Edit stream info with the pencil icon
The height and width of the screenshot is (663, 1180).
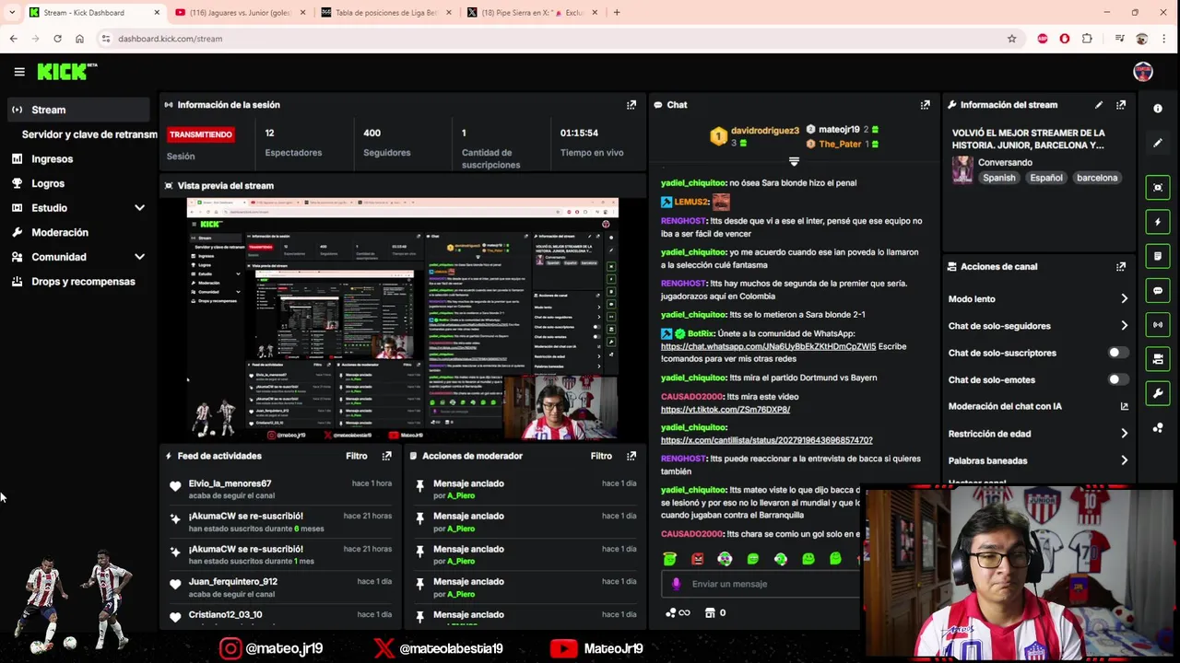coord(1099,105)
